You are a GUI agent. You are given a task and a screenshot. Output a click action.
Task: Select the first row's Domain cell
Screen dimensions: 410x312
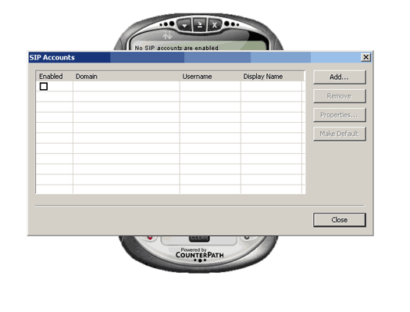127,86
